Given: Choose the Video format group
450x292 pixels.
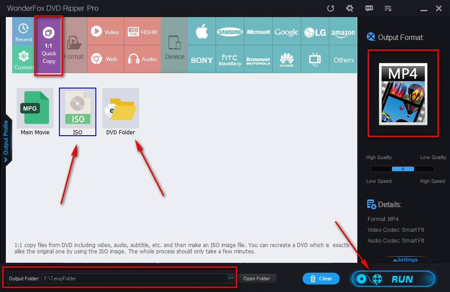Looking at the screenshot, I should coord(105,31).
